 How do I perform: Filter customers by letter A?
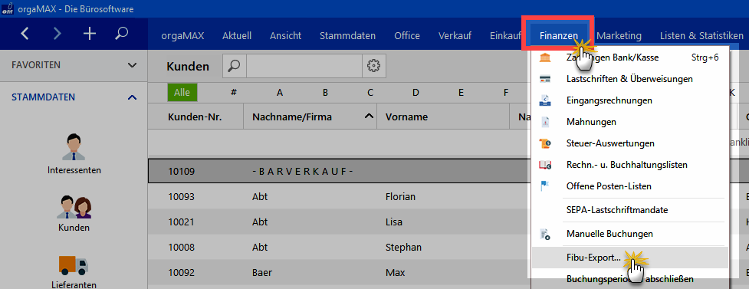click(280, 93)
